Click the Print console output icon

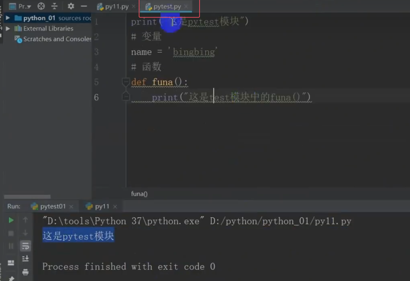point(25,273)
